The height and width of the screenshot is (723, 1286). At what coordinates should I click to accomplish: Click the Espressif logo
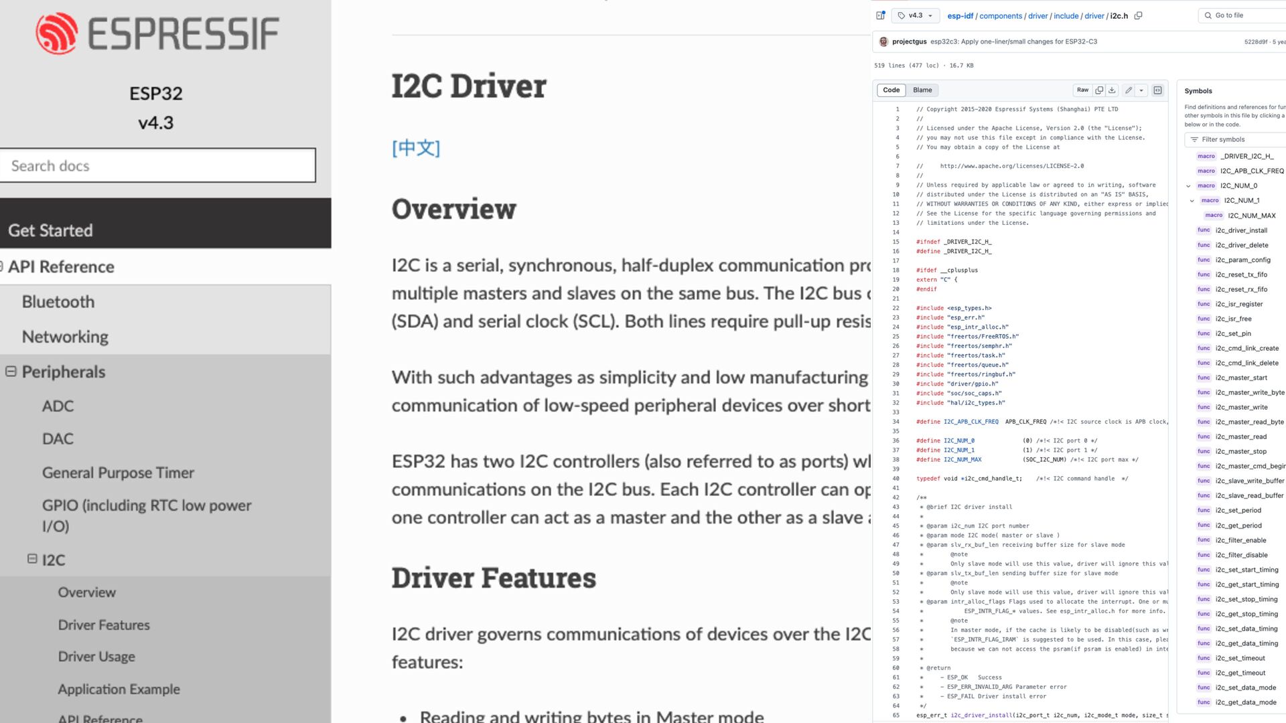pos(157,33)
